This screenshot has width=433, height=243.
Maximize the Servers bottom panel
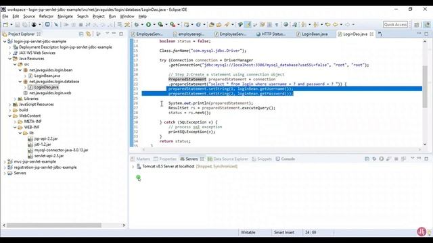[426, 159]
